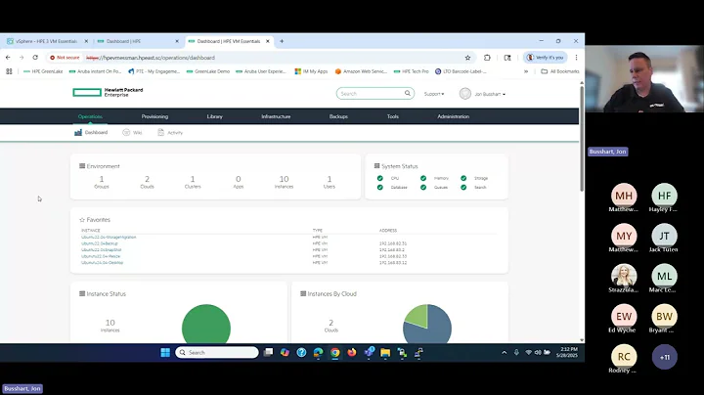
Task: Click the Memory green check status
Action: pyautogui.click(x=423, y=178)
